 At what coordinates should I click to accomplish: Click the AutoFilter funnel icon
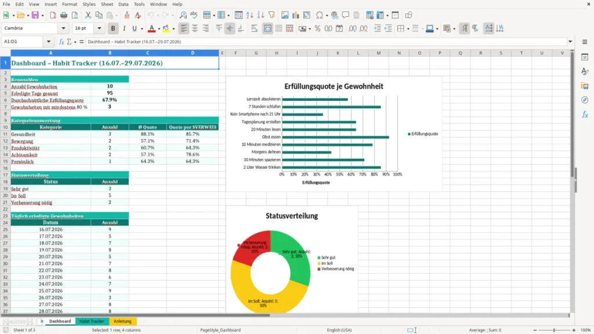coord(271,15)
